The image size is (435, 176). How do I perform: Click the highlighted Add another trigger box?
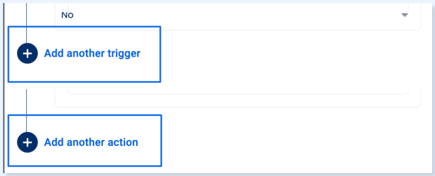(84, 54)
